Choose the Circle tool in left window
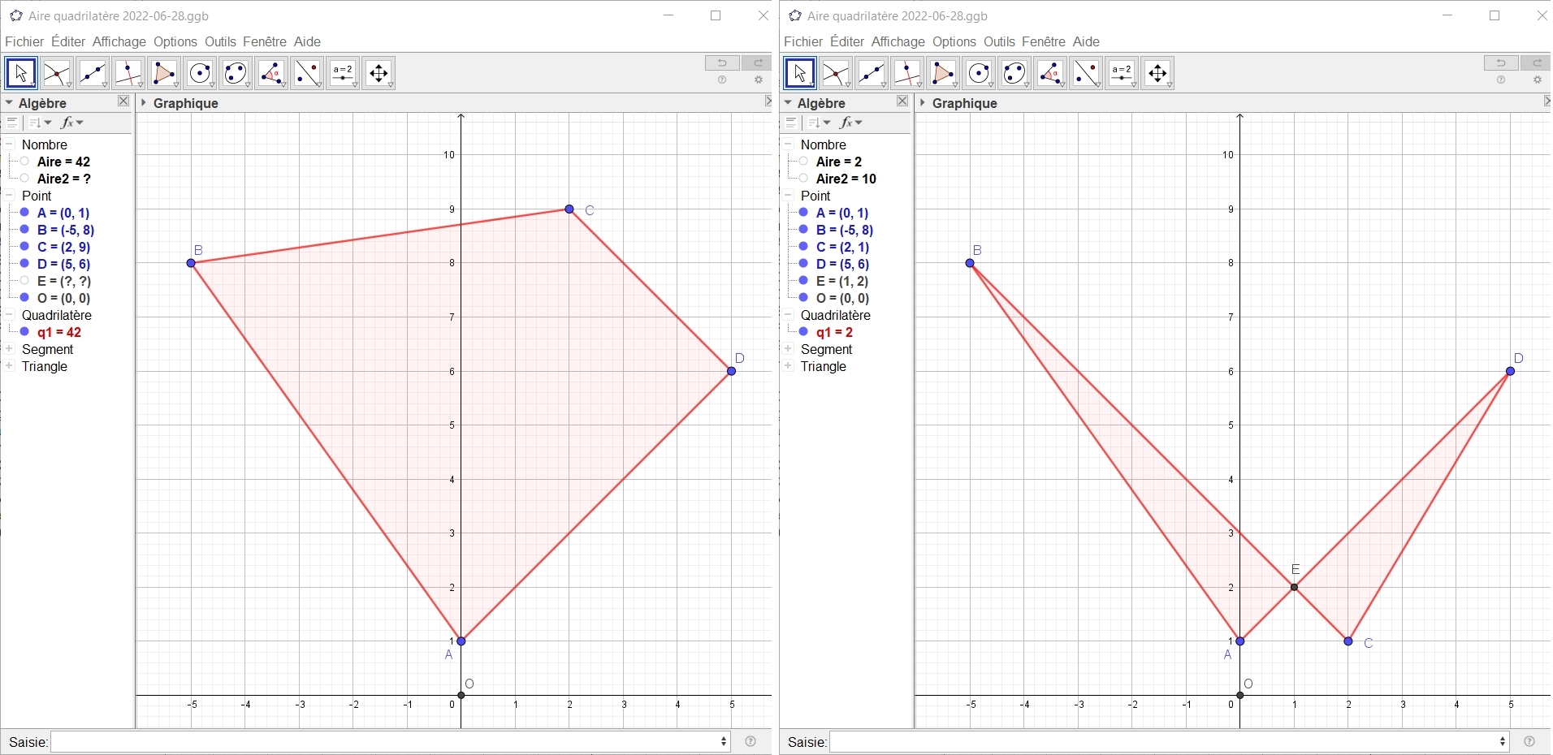Image resolution: width=1553 pixels, height=755 pixels. (200, 73)
